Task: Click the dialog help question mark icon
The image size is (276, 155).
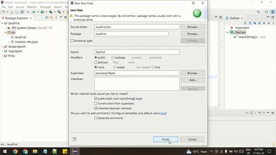Action: pos(75,139)
